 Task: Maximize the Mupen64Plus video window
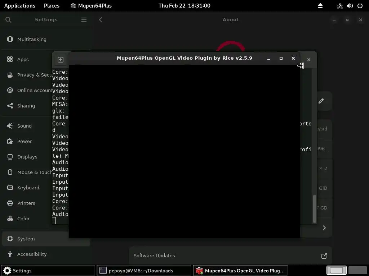(x=281, y=58)
